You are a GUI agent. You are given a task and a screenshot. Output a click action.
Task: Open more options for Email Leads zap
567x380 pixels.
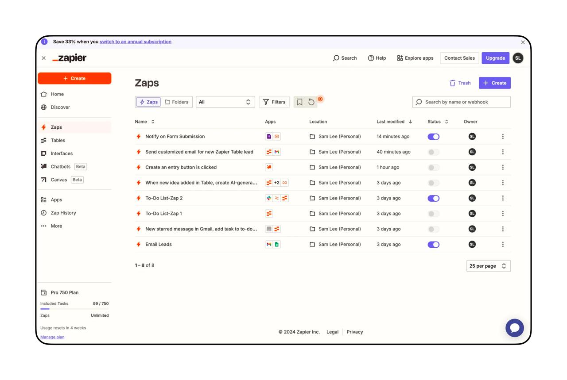click(x=503, y=245)
